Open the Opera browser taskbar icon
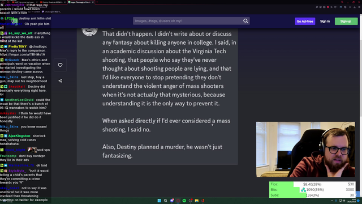Screen dimensions: 362x204 (178, 201)
